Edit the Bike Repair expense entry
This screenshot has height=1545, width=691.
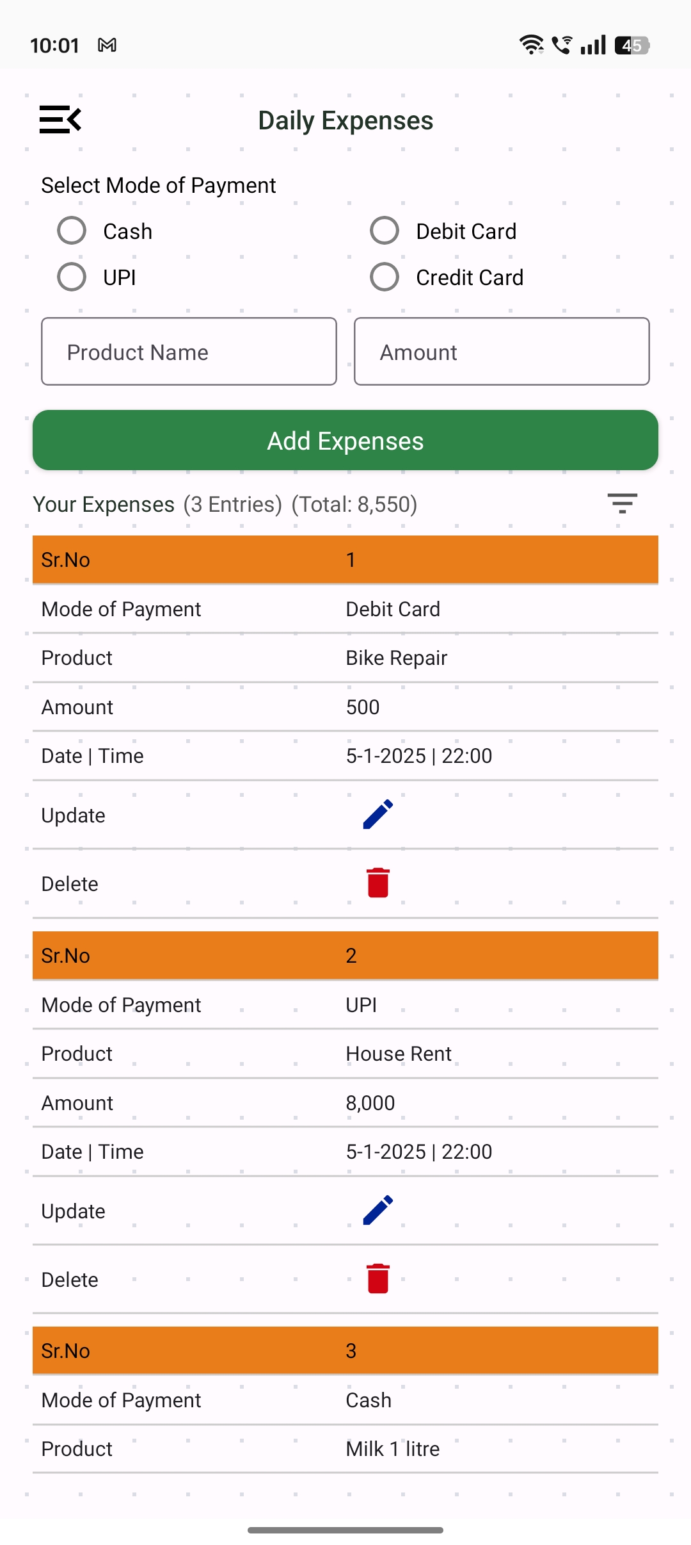[377, 815]
